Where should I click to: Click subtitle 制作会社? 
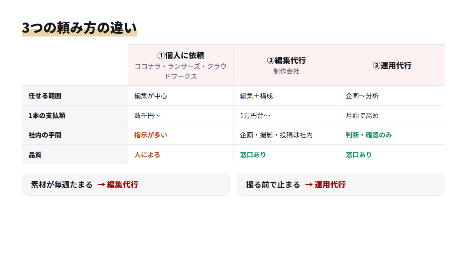[286, 71]
